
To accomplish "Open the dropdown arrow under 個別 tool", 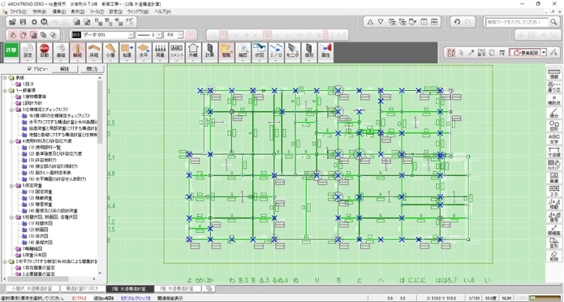I will (x=309, y=60).
